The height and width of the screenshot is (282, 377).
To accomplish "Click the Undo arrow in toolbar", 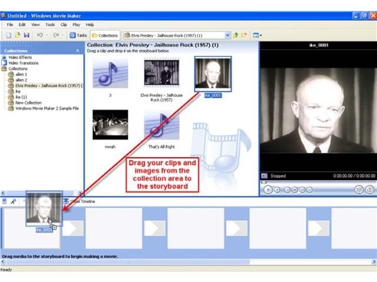I will [x=40, y=36].
